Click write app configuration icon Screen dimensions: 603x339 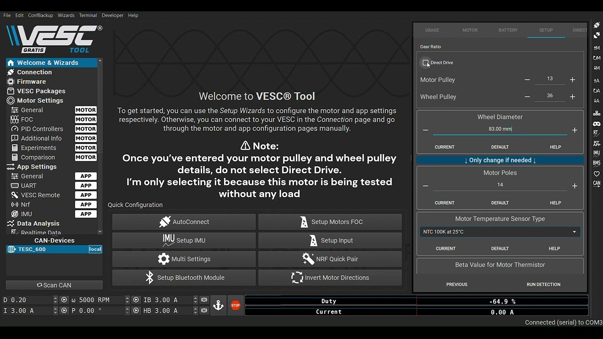click(596, 101)
